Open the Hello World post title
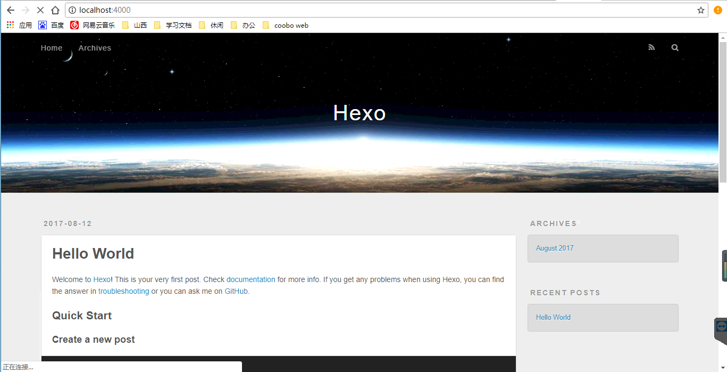 [93, 254]
